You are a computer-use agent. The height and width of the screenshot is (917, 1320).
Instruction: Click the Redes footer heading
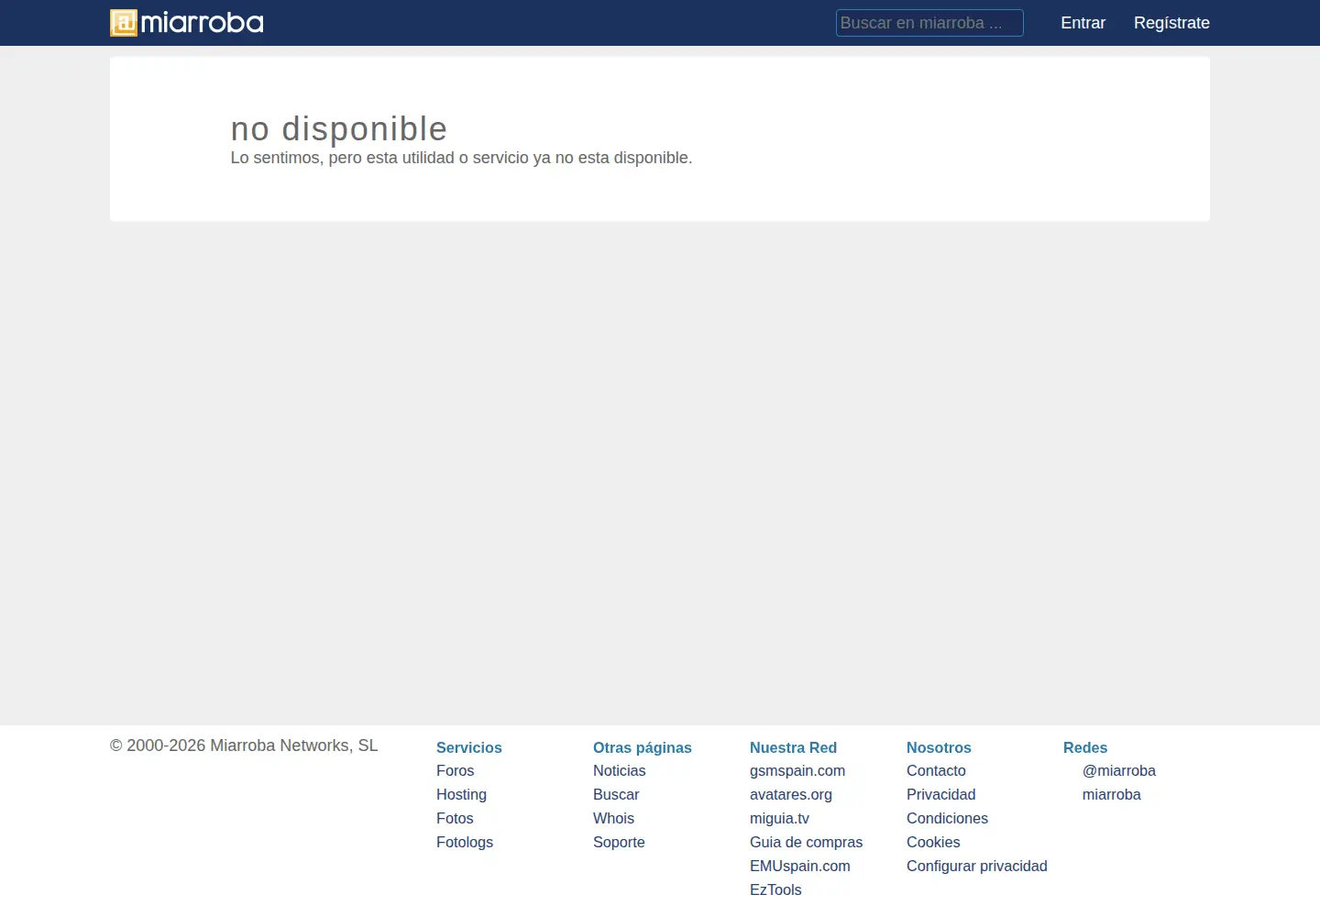pyautogui.click(x=1085, y=747)
